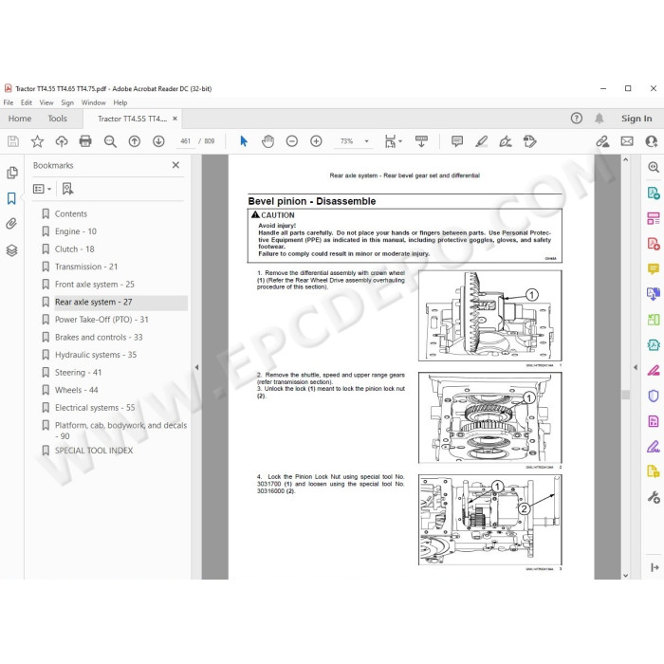Click the vertical scrollbar up arrow
The height and width of the screenshot is (664, 664).
click(x=625, y=159)
